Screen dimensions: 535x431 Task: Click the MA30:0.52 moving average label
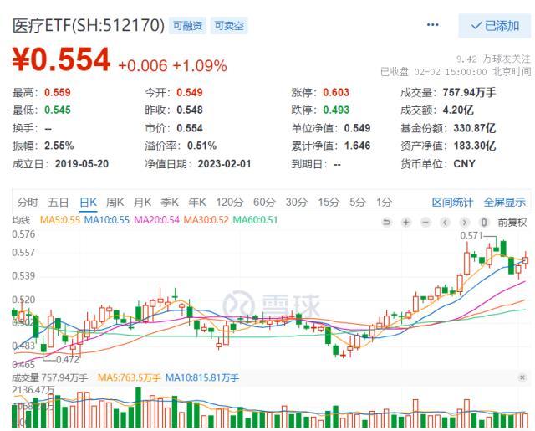pos(206,219)
